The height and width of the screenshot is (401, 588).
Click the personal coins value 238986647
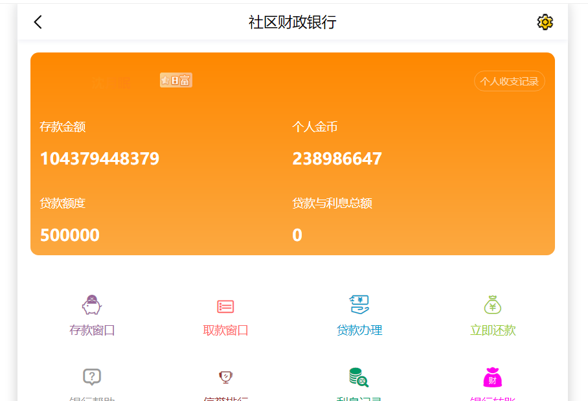click(x=337, y=159)
